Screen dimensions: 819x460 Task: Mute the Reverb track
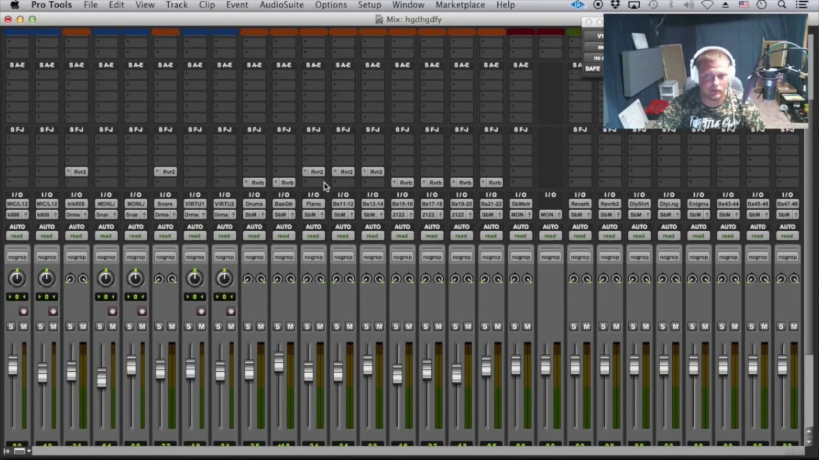(586, 326)
